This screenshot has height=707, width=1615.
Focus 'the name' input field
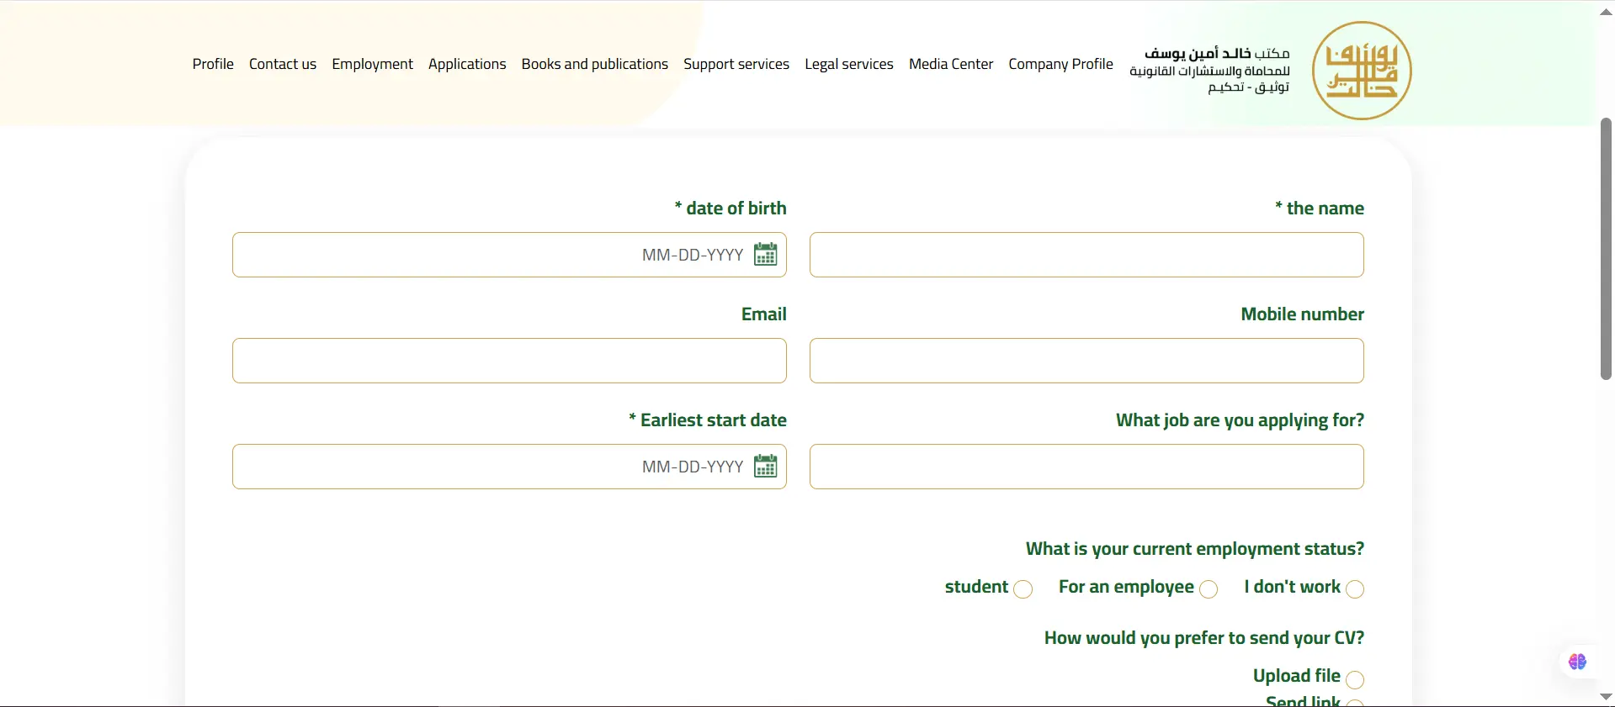click(1086, 255)
